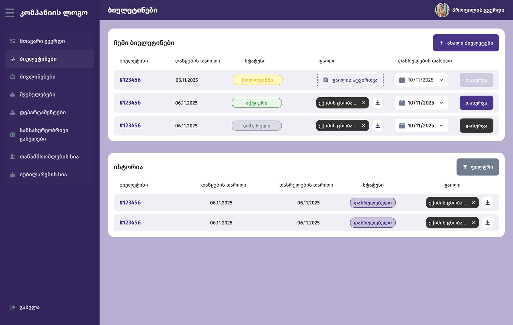Download the ექიმის ცნობა file from active bulletin

point(377,103)
